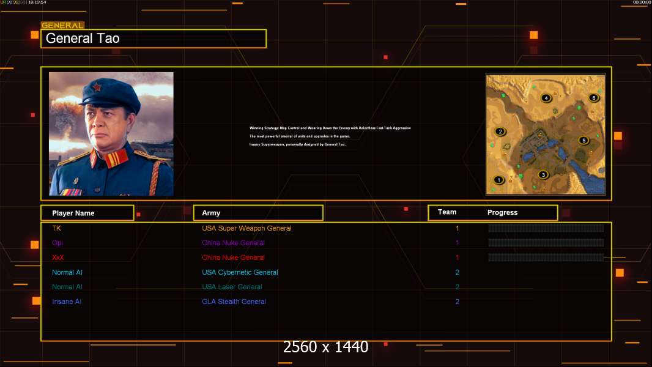Click the yellow GENERAL label tag
The height and width of the screenshot is (367, 652).
[62, 25]
